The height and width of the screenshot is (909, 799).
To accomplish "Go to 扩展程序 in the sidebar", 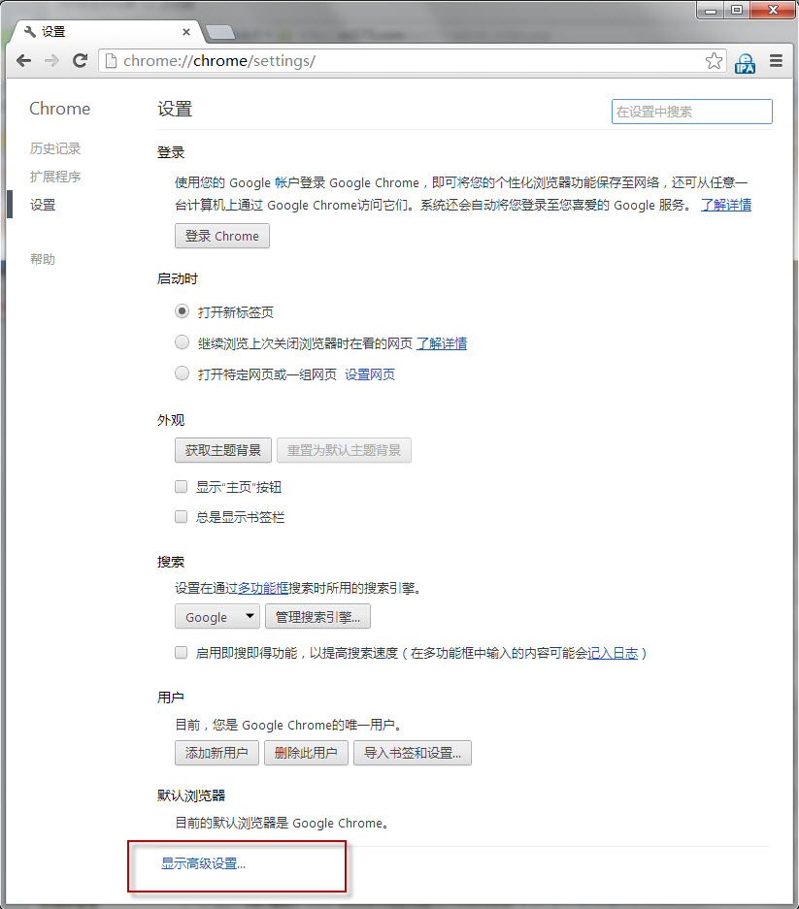I will click(55, 177).
